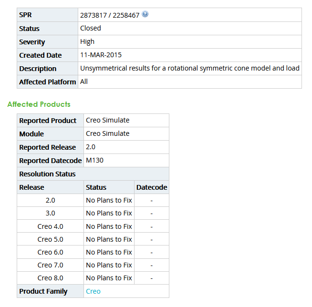Click the help icon beside SPR number
312x307 pixels.
click(x=146, y=14)
